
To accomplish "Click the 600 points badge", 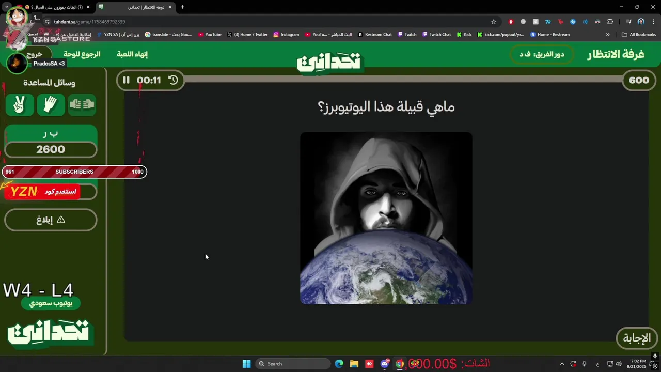I will (x=639, y=80).
